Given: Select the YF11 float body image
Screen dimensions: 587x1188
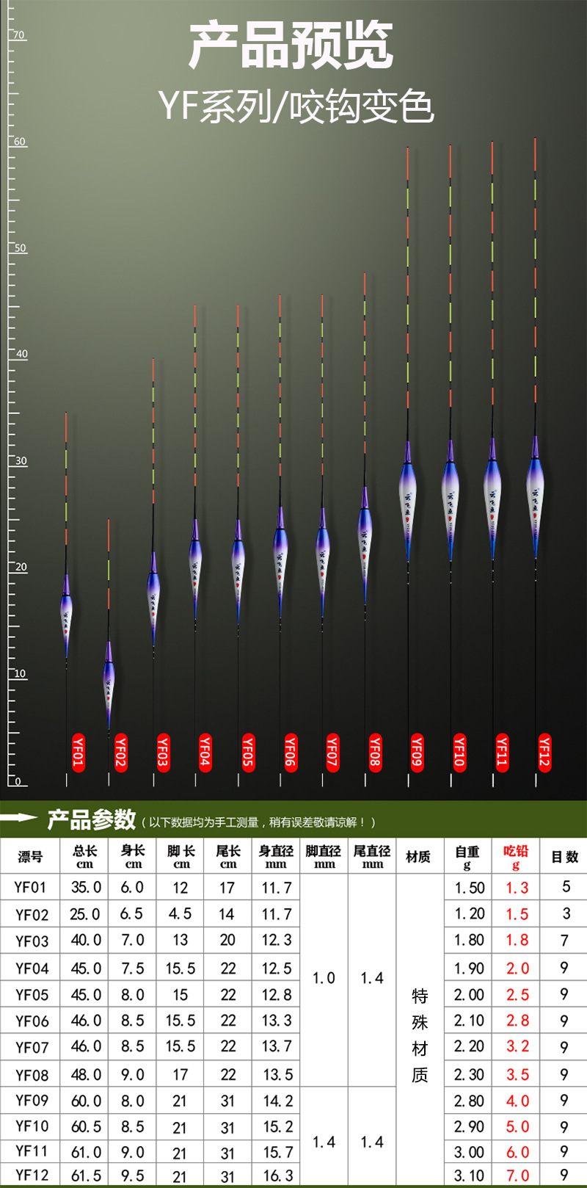Looking at the screenshot, I should click(x=492, y=499).
